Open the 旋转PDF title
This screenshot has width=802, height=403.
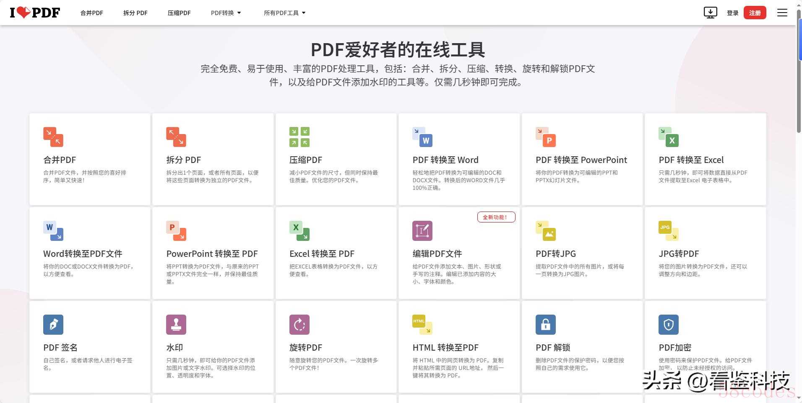coord(306,348)
